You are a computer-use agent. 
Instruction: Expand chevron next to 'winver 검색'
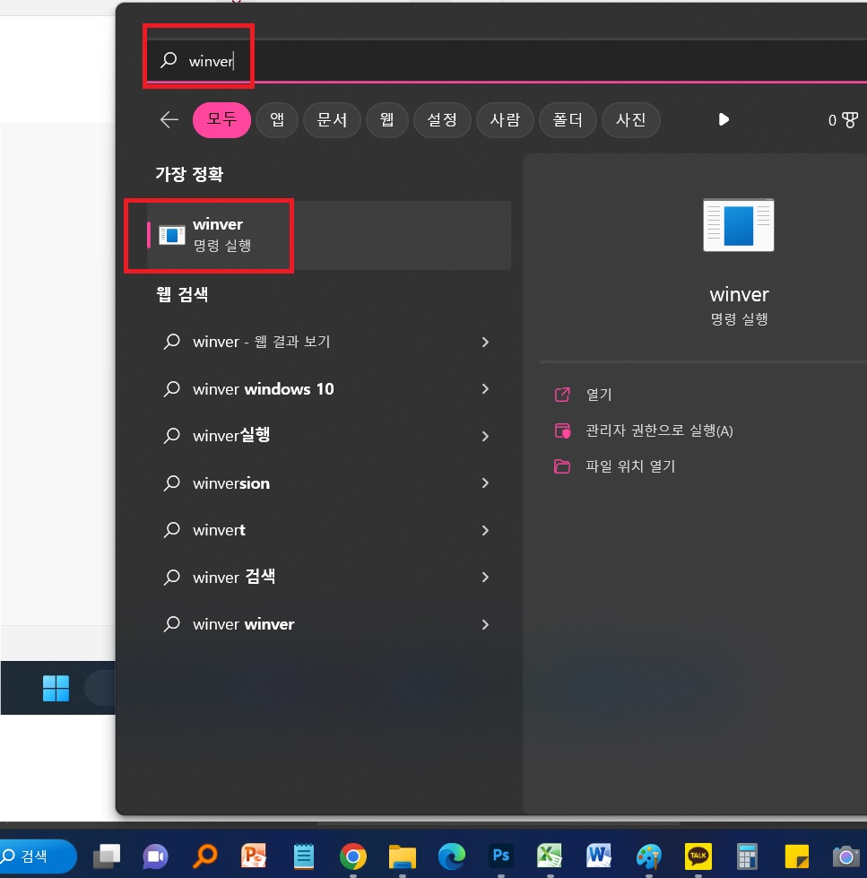tap(485, 577)
